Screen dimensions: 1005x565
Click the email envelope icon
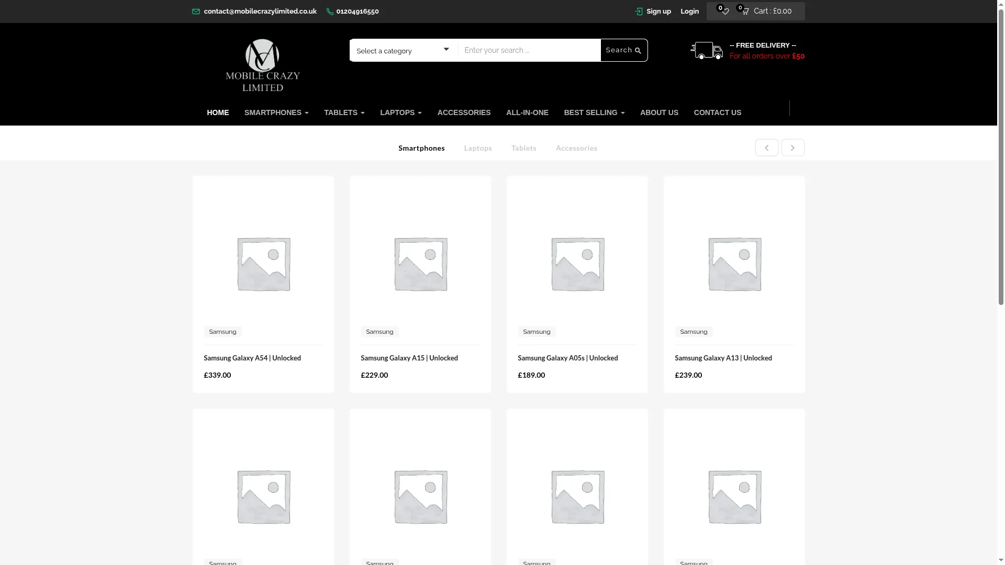pyautogui.click(x=196, y=12)
